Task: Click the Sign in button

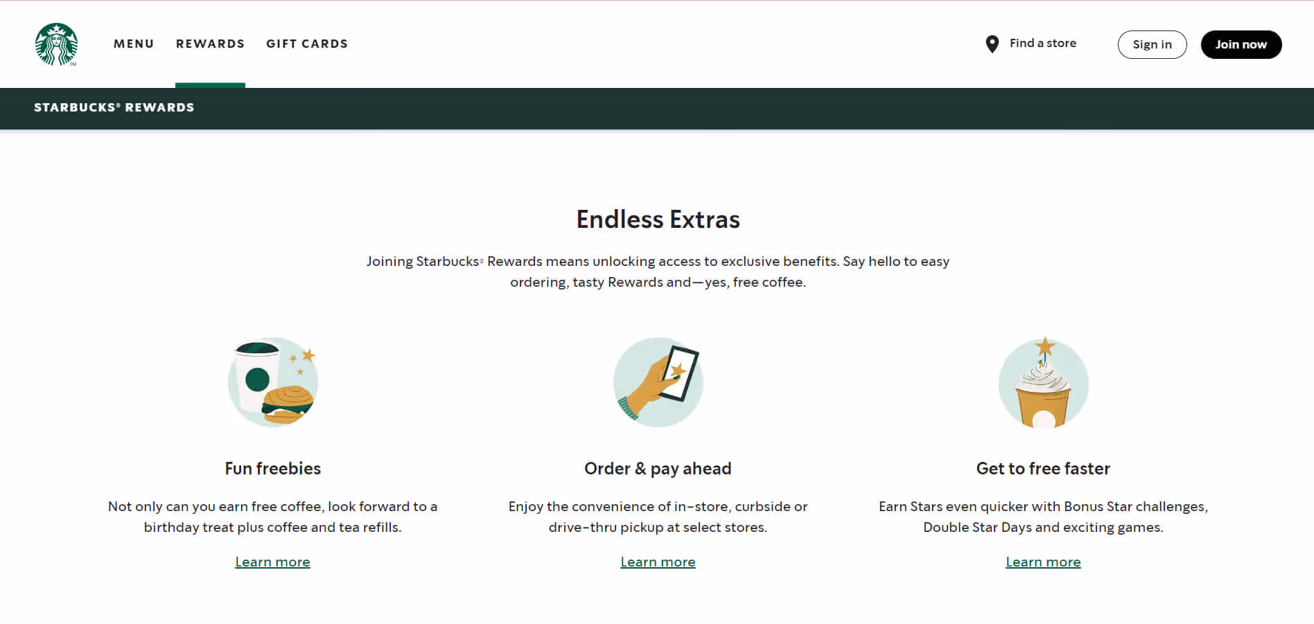Action: (x=1152, y=44)
